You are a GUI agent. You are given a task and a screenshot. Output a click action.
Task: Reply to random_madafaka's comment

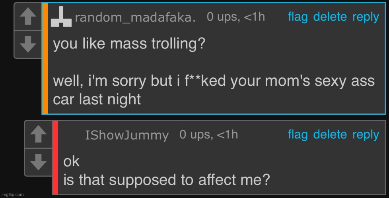pos(366,17)
